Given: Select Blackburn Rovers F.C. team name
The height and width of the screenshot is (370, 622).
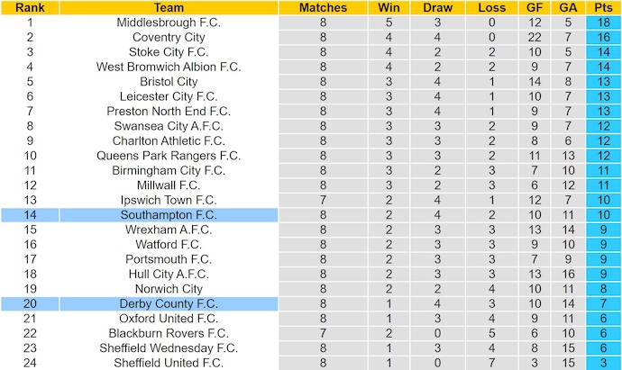Looking at the screenshot, I should point(169,333).
